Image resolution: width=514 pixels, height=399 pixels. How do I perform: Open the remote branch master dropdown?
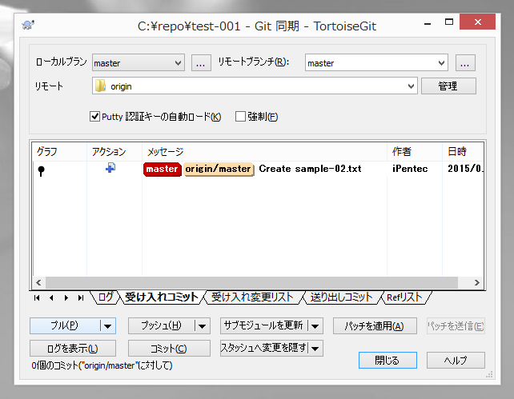[x=442, y=62]
